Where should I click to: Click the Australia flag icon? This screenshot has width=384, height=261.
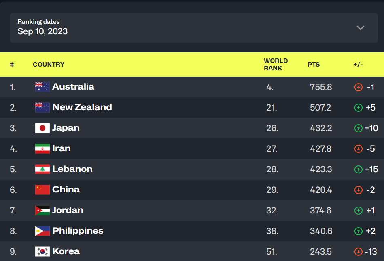[42, 87]
